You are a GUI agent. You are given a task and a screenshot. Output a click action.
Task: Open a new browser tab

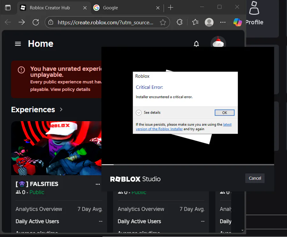click(x=170, y=8)
